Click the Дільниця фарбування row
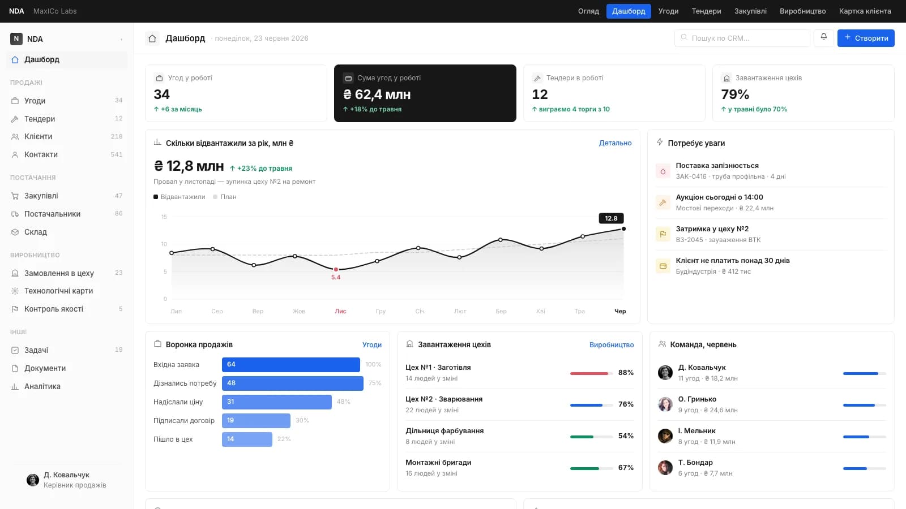The image size is (906, 509). pyautogui.click(x=520, y=436)
